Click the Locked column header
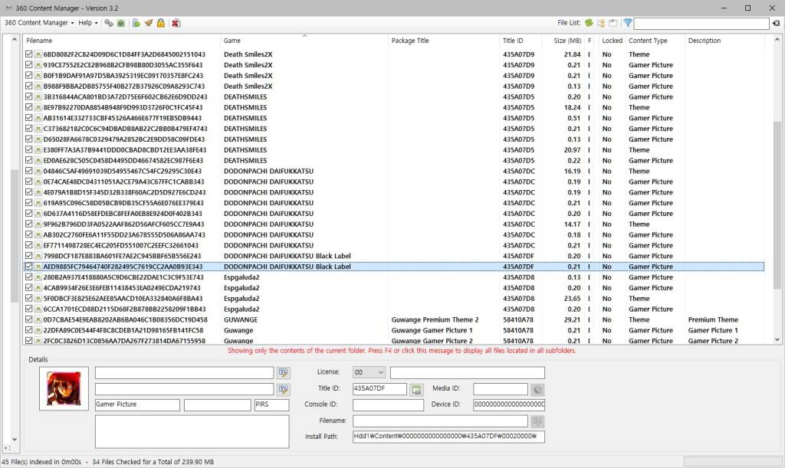This screenshot has height=468, width=785. (x=612, y=41)
